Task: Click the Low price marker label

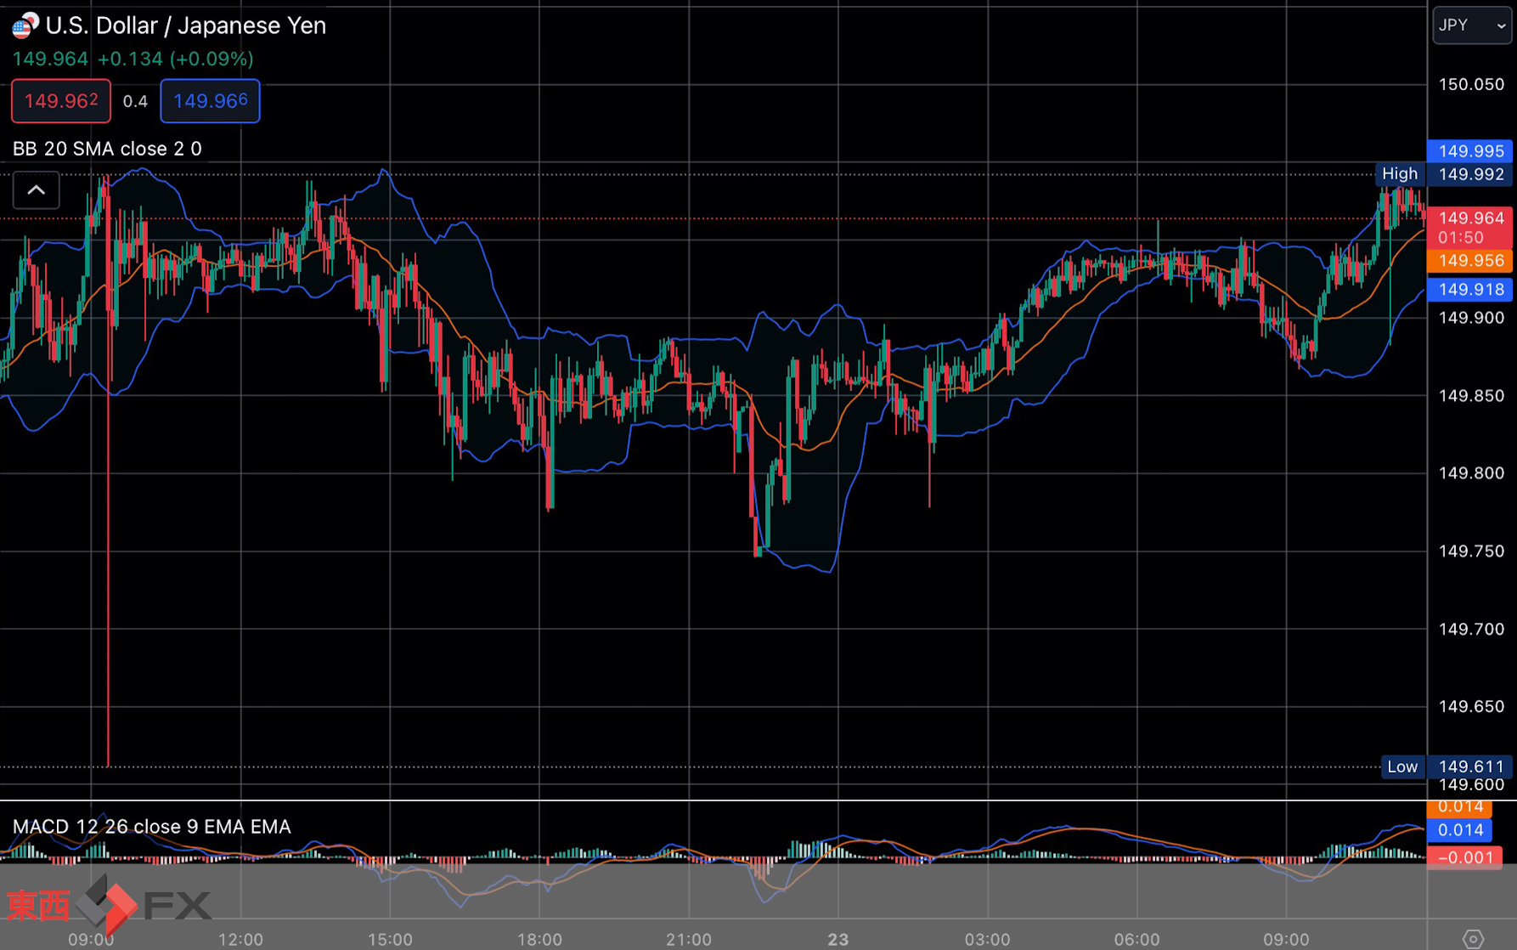Action: 1401,766
